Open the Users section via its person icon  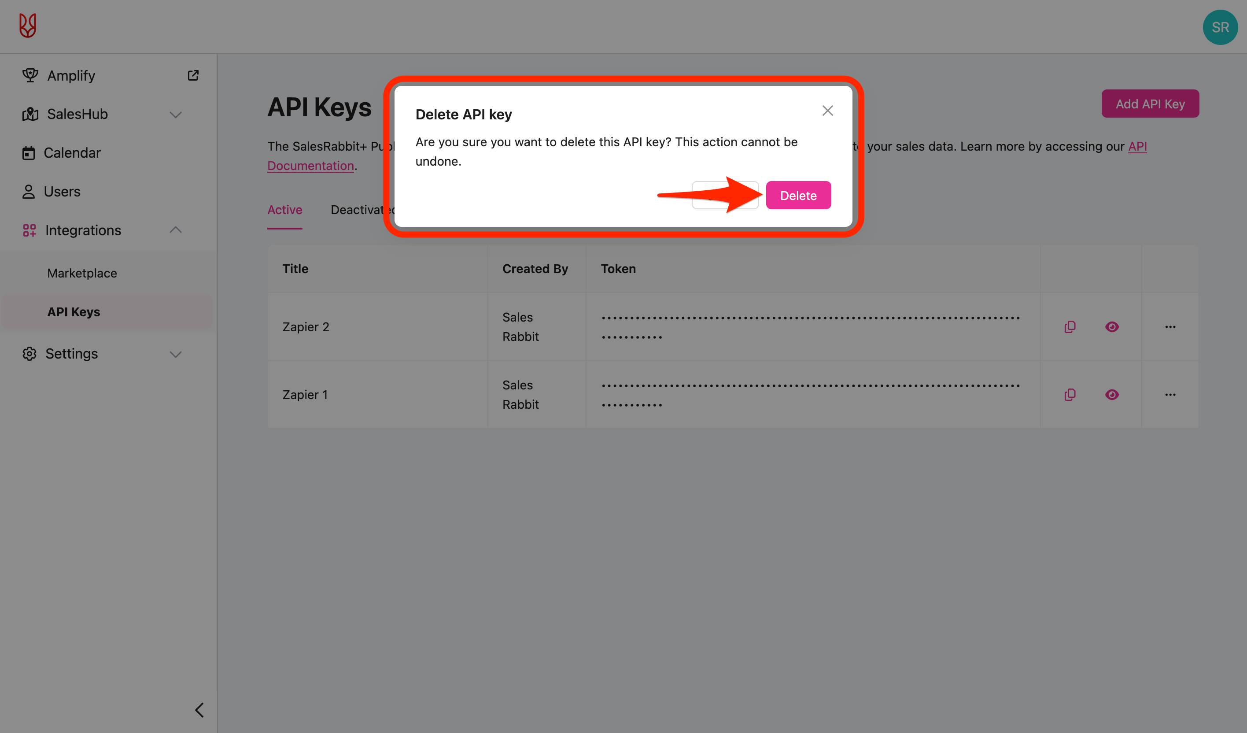[29, 191]
